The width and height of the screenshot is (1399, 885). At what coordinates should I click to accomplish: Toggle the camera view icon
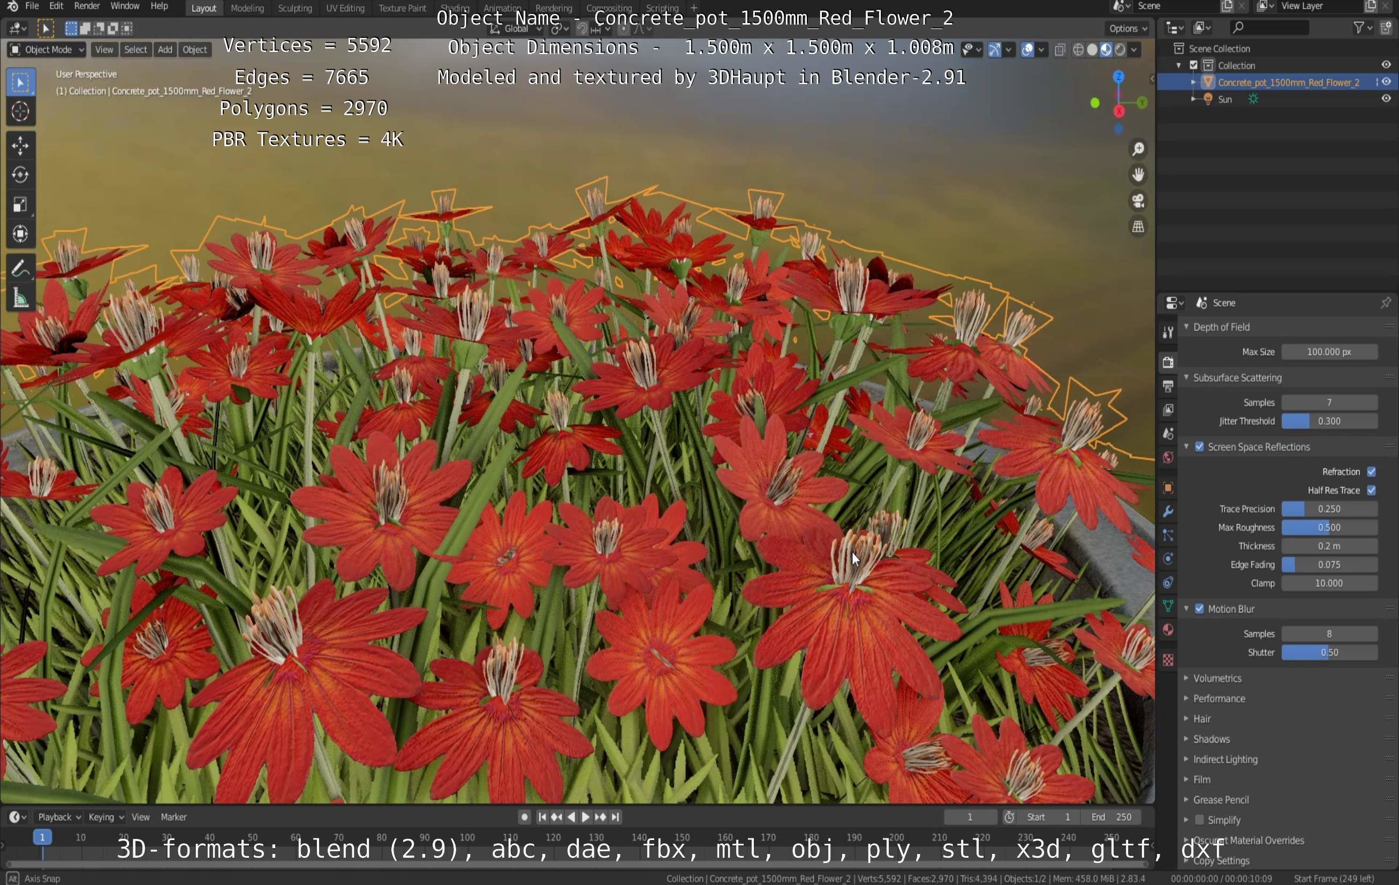point(1138,201)
